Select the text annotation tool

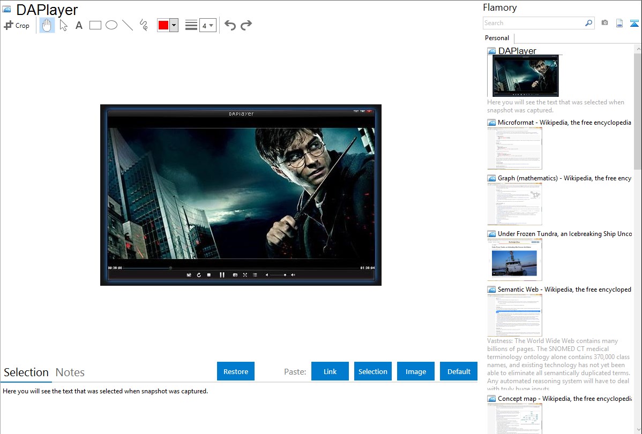[x=79, y=25]
